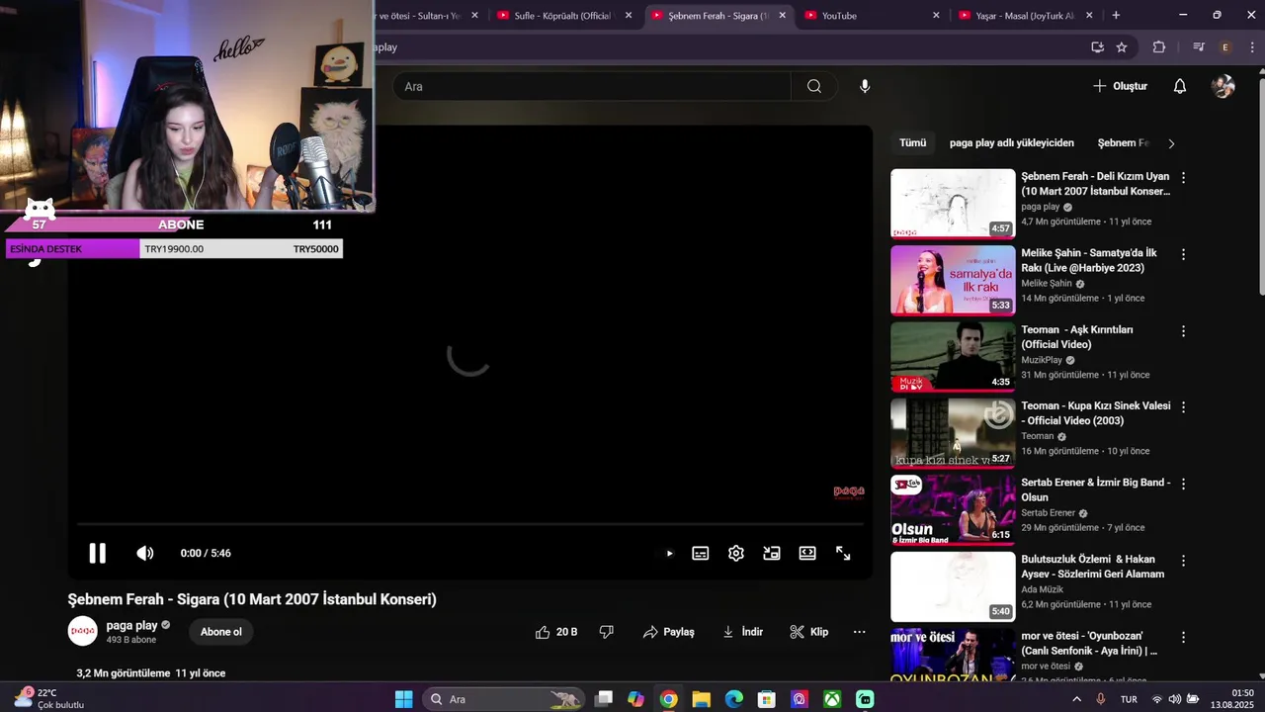Open the Bulutsuzluk Özlemi video title

(x=1092, y=567)
